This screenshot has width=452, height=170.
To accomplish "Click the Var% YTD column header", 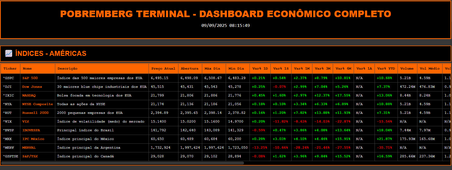I will (x=386, y=69).
